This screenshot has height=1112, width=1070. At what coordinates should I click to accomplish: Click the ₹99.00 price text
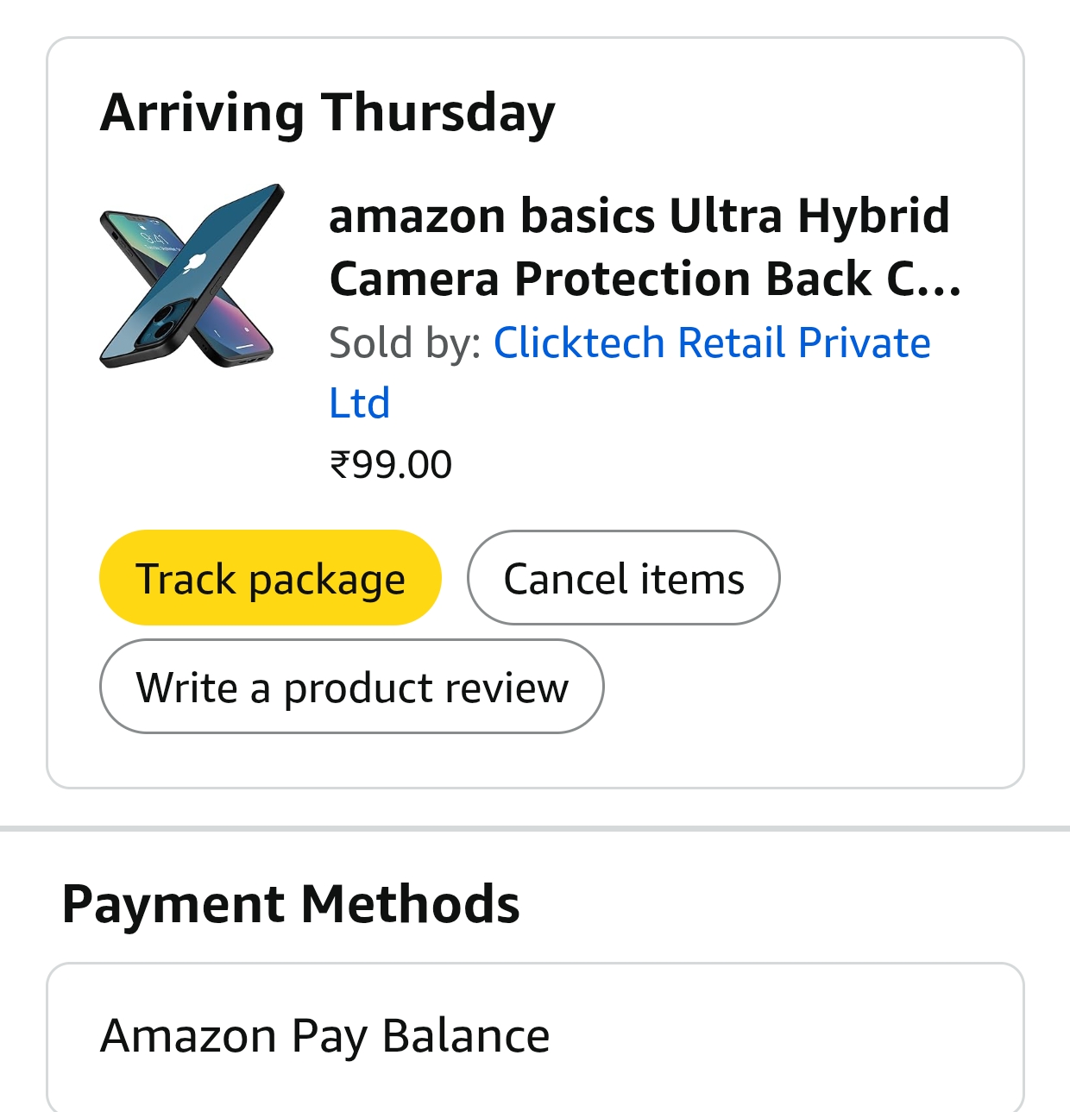[x=390, y=464]
